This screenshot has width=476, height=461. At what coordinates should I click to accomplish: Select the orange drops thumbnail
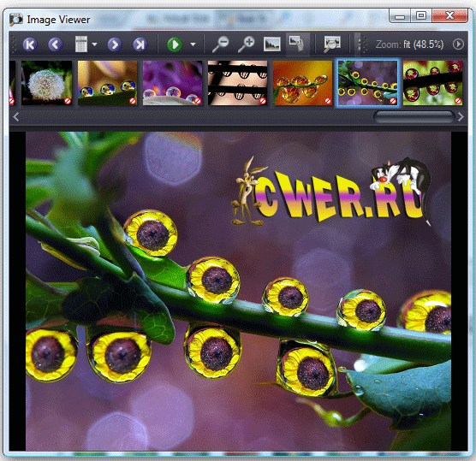pyautogui.click(x=303, y=83)
